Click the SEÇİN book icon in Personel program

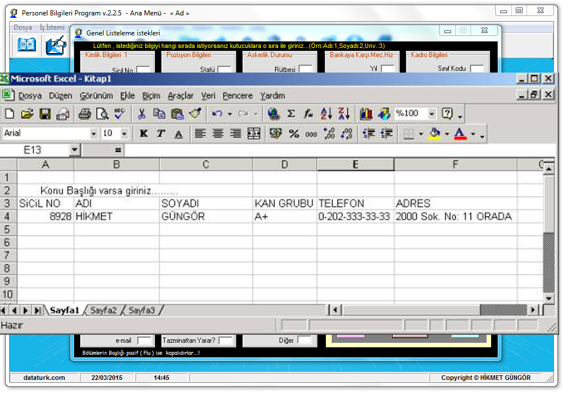point(27,45)
